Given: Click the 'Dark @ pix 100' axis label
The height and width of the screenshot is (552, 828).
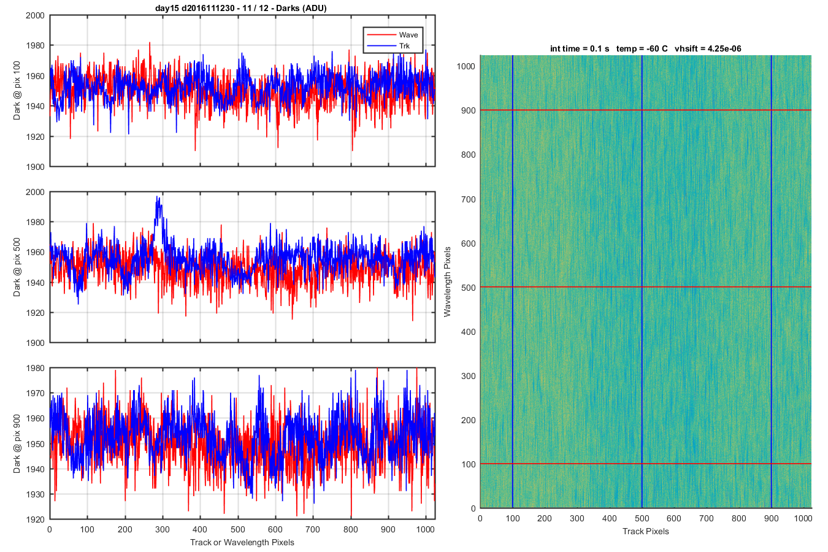Looking at the screenshot, I should pyautogui.click(x=17, y=91).
